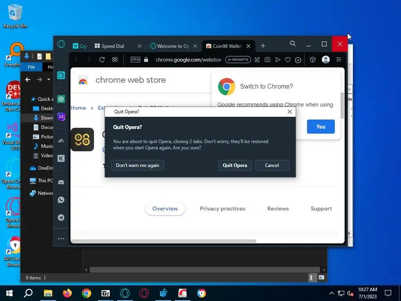The height and width of the screenshot is (301, 401).
Task: Click the Home breadcrumb link
Action: 78,108
